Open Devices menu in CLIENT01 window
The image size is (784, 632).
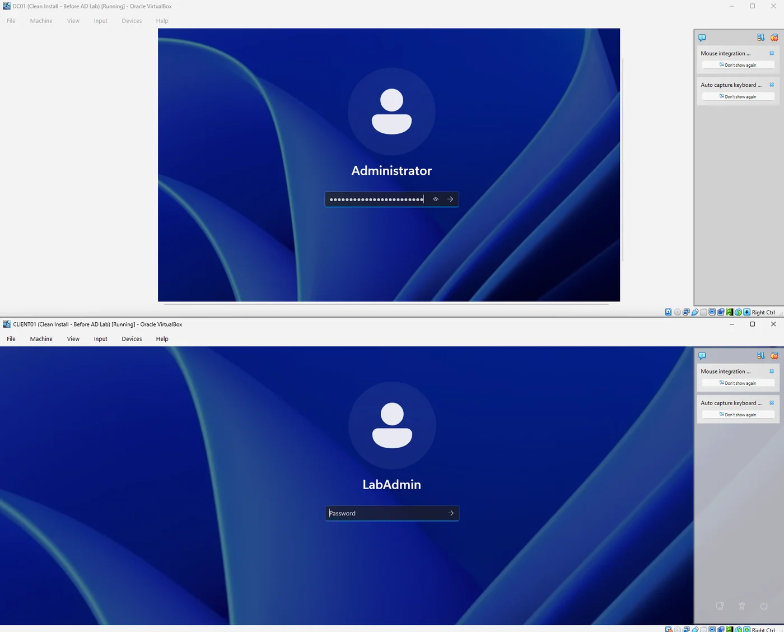[x=132, y=339]
